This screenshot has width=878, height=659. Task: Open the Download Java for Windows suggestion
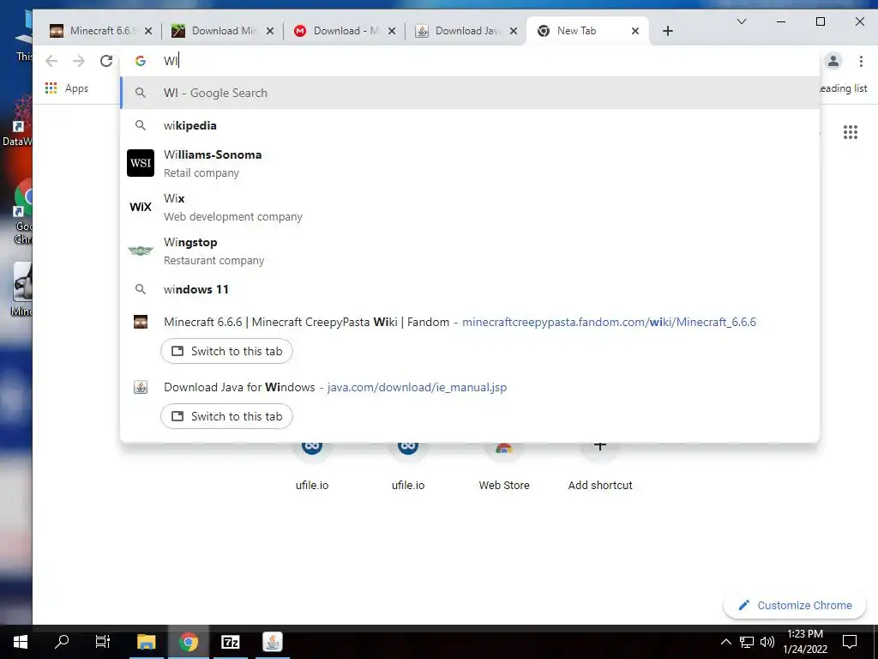(471, 387)
